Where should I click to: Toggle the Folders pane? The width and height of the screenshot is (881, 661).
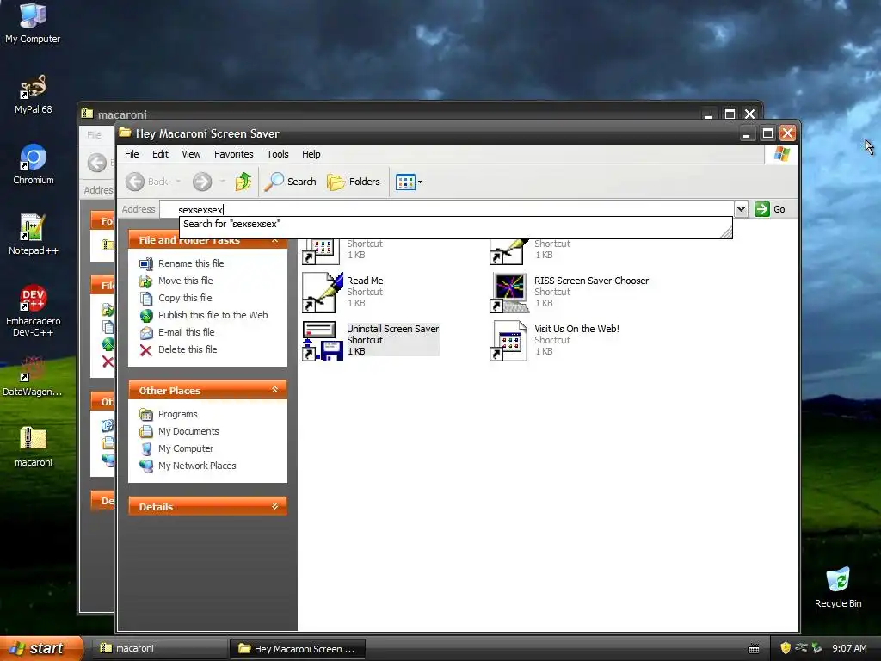point(354,182)
